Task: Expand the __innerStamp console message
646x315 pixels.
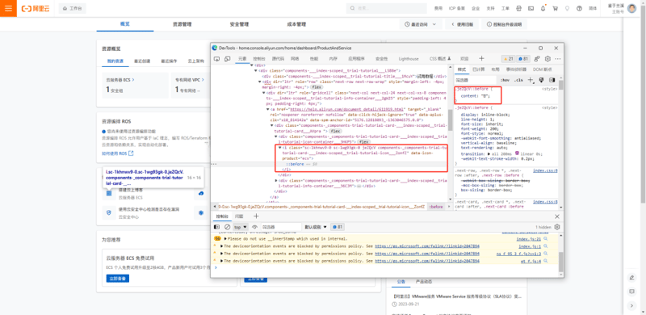Action: click(226, 239)
